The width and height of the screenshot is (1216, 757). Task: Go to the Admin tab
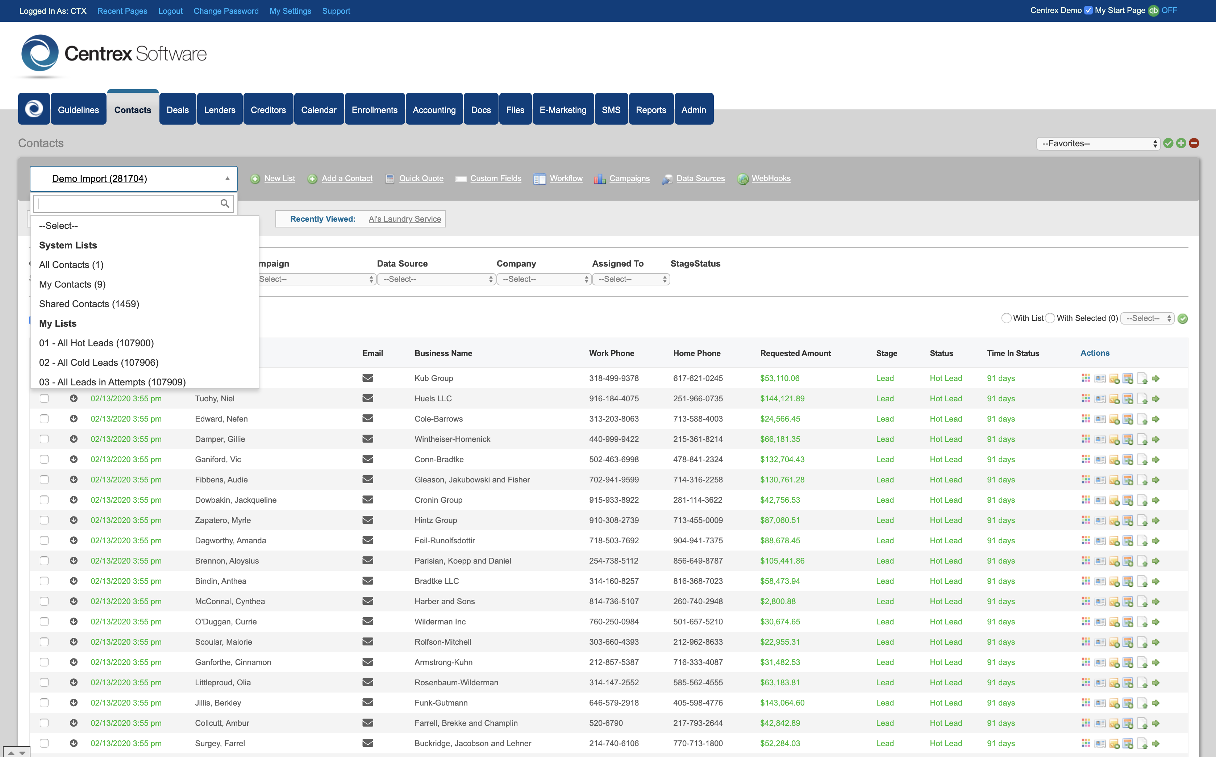(694, 109)
